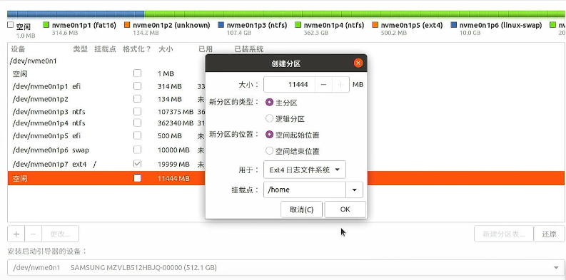Click the 大小 column header
This screenshot has height=280, width=566.
pyautogui.click(x=166, y=49)
